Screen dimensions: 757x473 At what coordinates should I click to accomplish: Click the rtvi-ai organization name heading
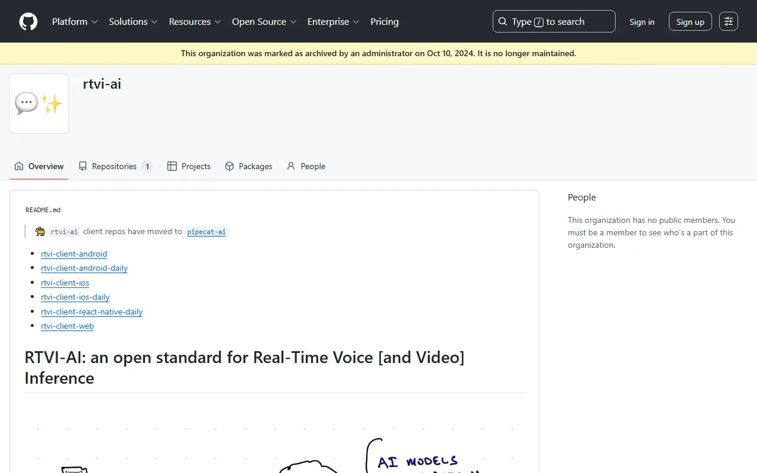tap(102, 84)
